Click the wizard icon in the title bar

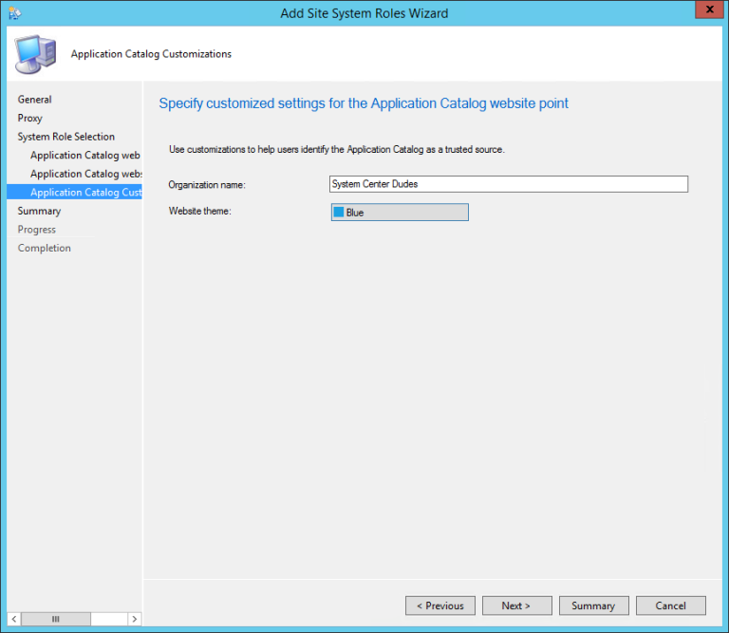pos(14,13)
